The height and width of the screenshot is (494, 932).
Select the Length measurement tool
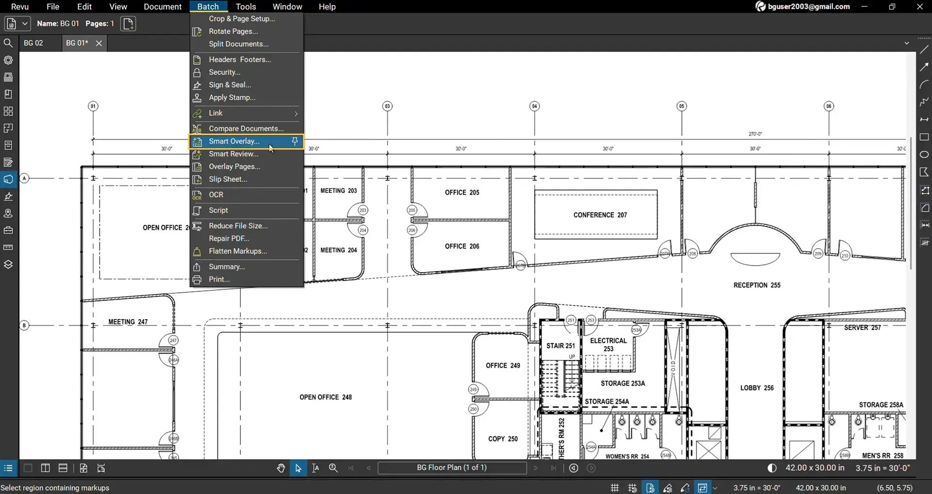coord(924,225)
